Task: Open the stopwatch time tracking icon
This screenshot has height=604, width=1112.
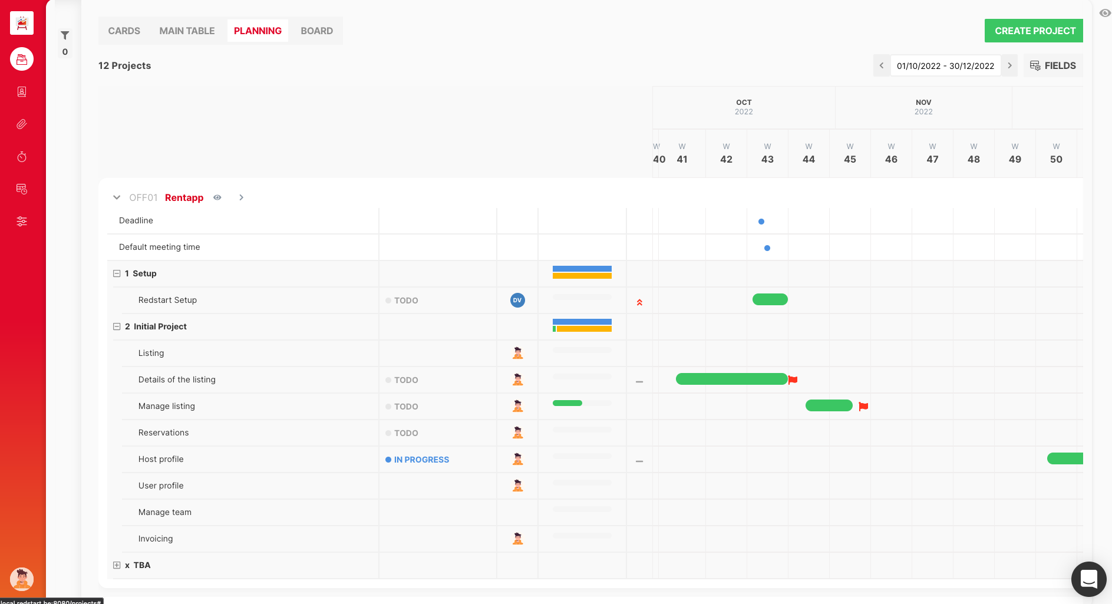Action: [x=22, y=157]
